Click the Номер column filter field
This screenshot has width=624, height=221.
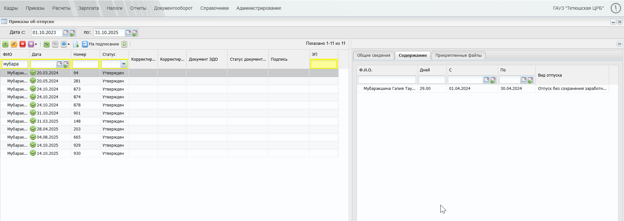coord(85,64)
